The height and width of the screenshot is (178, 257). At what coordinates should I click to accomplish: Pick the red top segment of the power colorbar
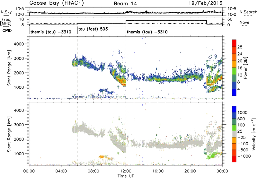click(234, 43)
